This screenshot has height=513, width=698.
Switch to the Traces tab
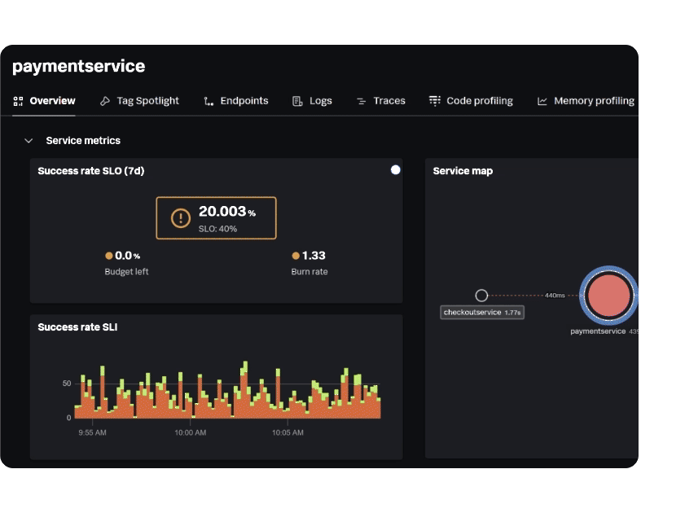coord(389,101)
